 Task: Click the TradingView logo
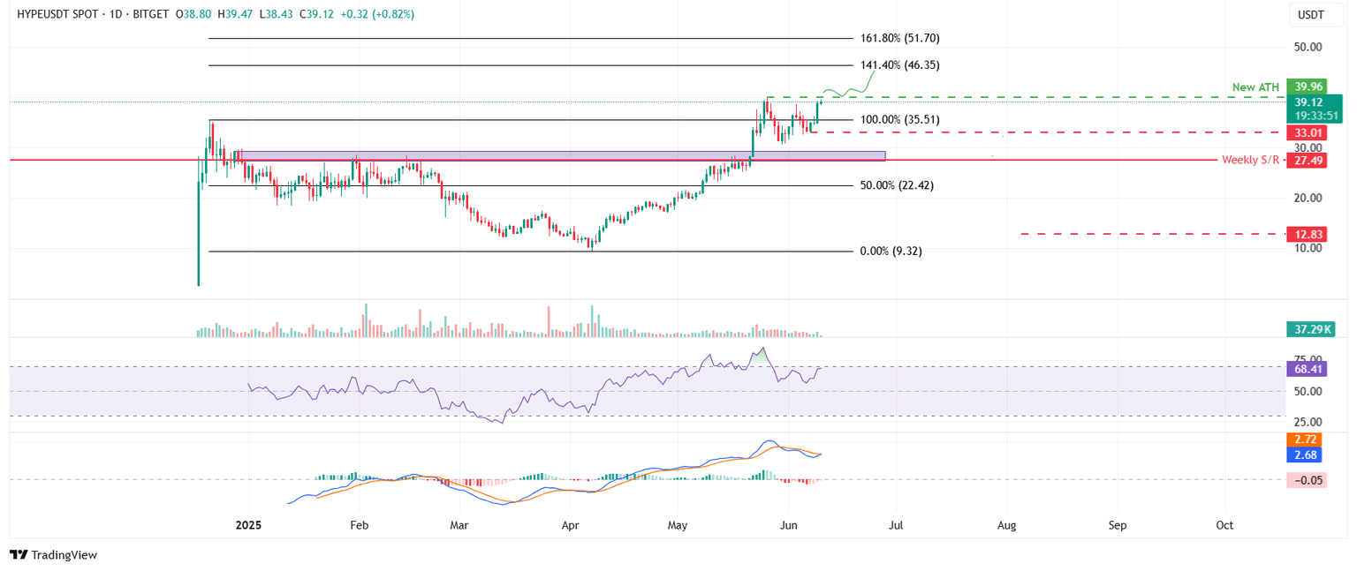click(55, 555)
